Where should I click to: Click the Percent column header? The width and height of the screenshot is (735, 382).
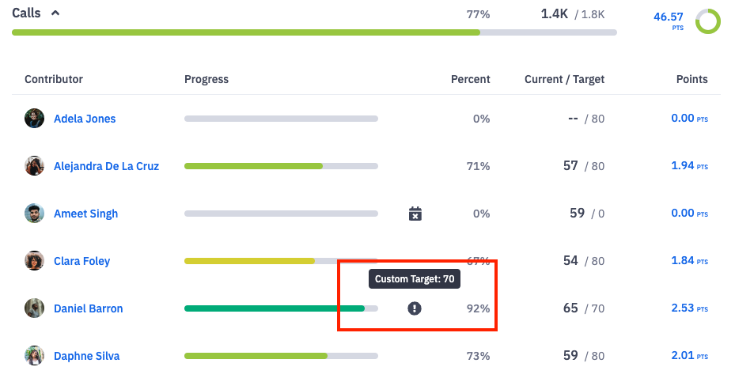pos(470,79)
